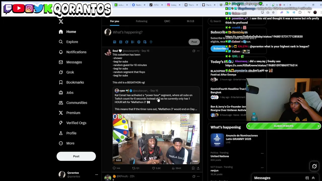Open more options for renjun trend

262,167
